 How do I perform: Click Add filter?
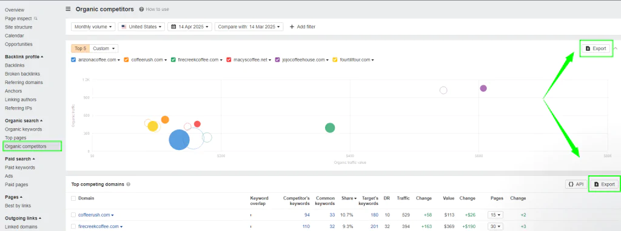(x=303, y=27)
